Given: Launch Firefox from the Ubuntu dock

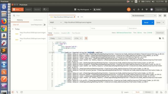Looking at the screenshot, I should pyautogui.click(x=4, y=21).
